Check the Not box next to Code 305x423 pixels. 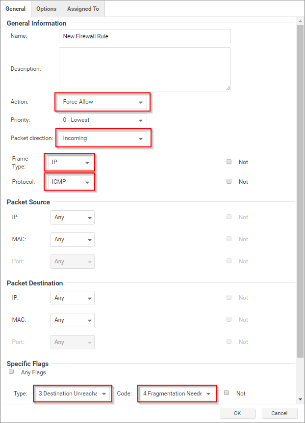tap(227, 393)
